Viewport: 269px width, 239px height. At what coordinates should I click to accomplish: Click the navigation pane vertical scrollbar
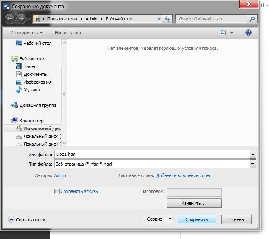click(64, 95)
